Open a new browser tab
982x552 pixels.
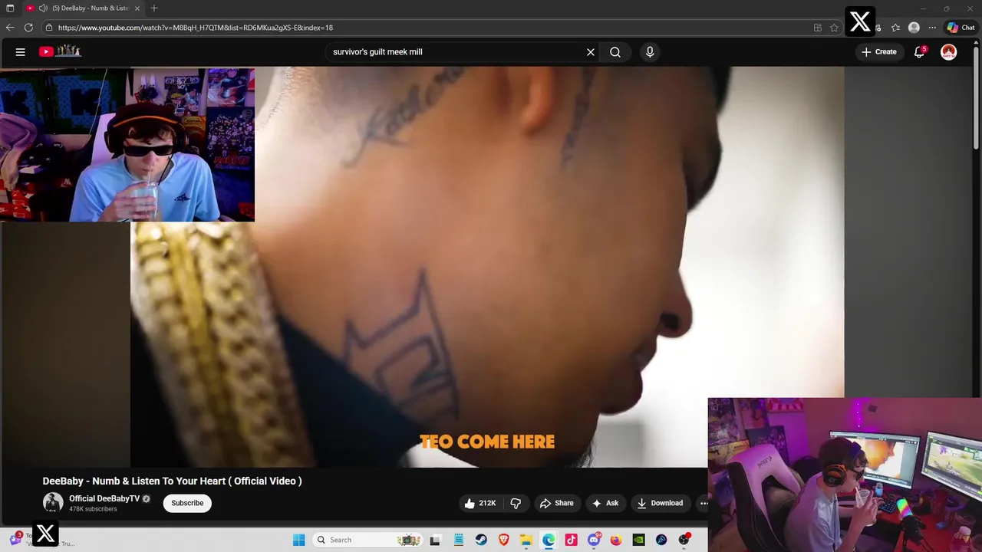(x=154, y=8)
